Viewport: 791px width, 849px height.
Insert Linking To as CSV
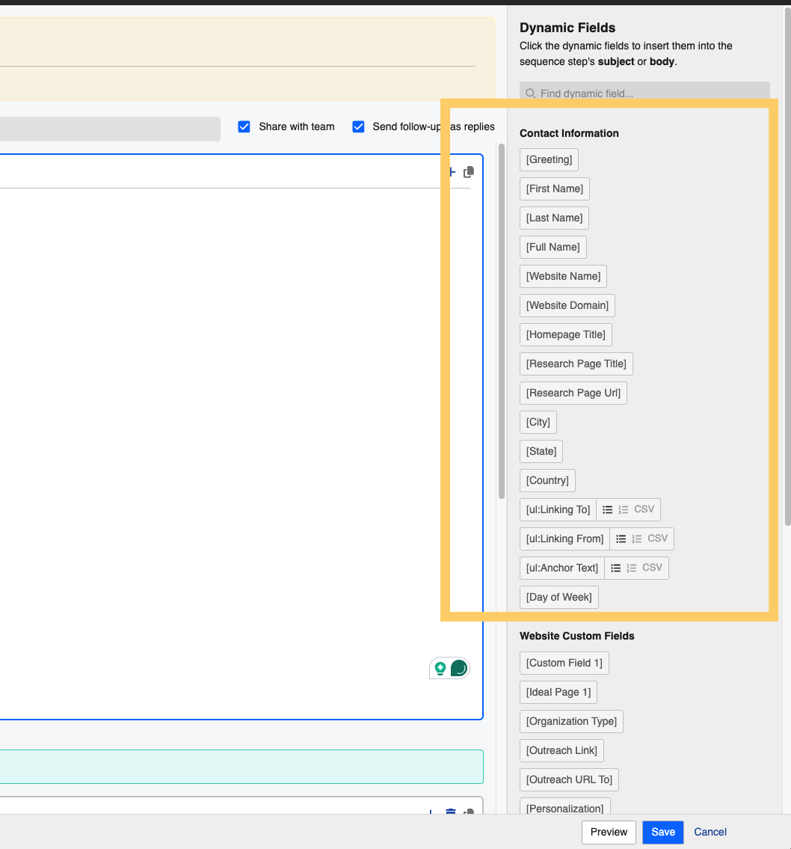click(644, 509)
